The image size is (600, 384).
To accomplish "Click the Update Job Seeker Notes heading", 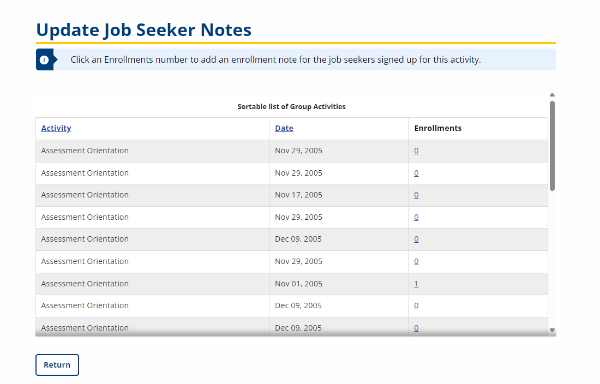I will (x=144, y=29).
